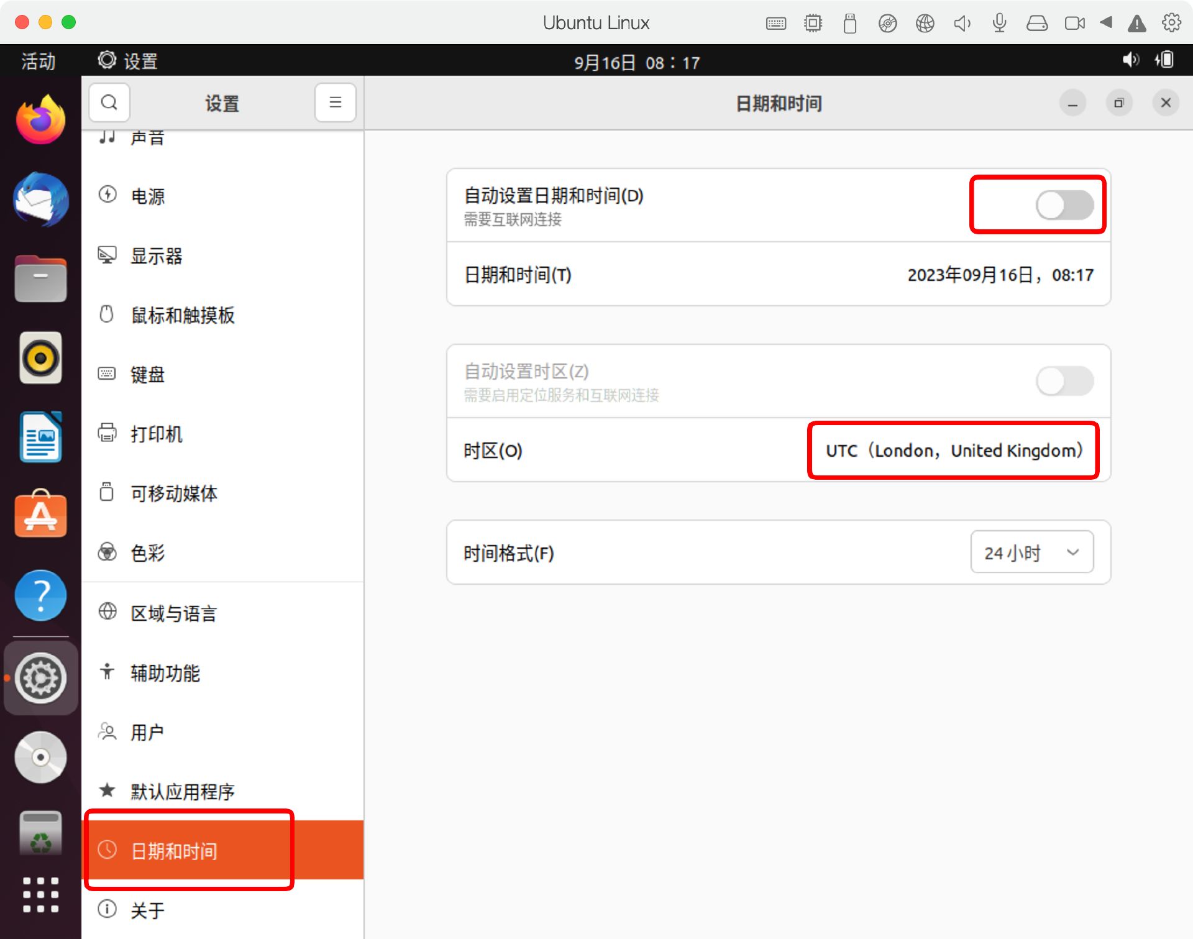Open the disc drive icon in dock
The height and width of the screenshot is (939, 1193).
[x=40, y=757]
